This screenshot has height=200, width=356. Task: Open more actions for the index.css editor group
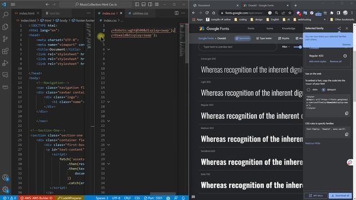click(183, 13)
